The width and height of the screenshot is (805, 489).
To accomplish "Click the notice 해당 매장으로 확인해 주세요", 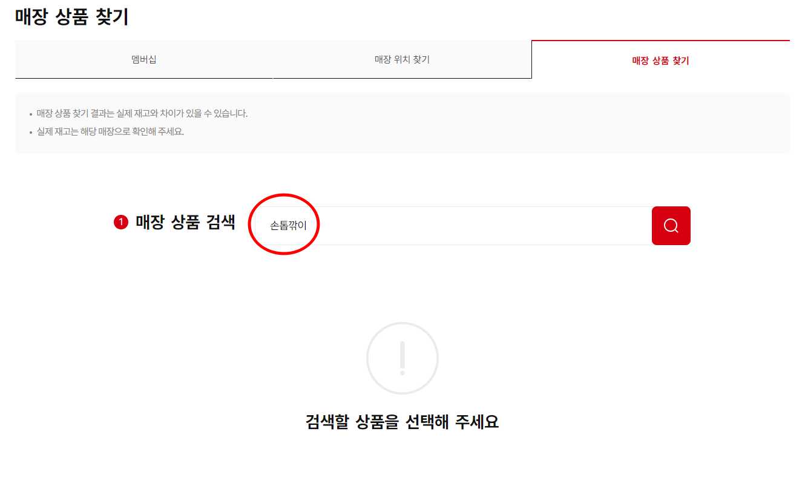I will coord(110,132).
